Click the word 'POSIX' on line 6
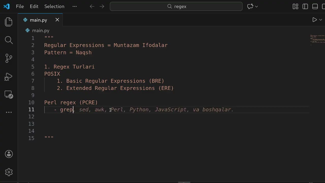This screenshot has height=183, width=325. (52, 74)
